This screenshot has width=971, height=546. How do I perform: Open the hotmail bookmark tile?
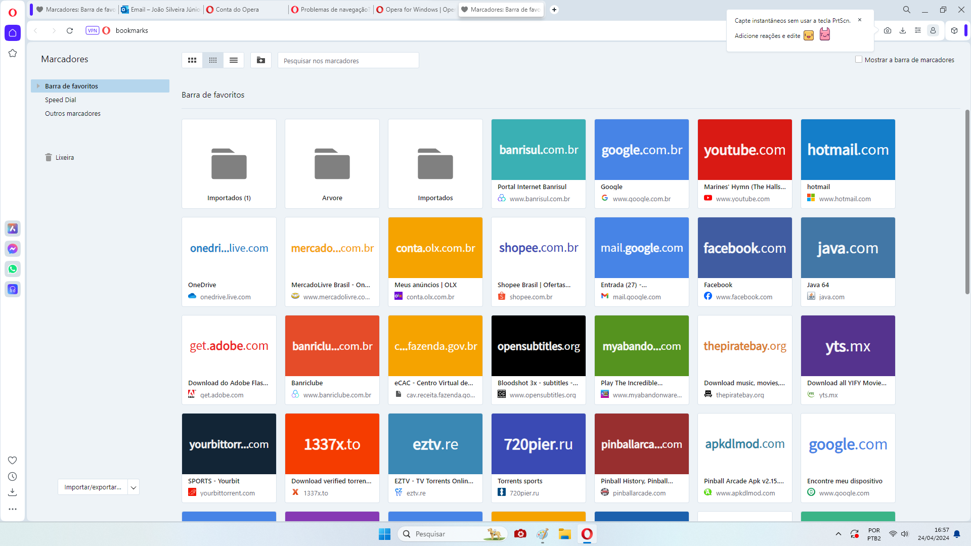(848, 164)
